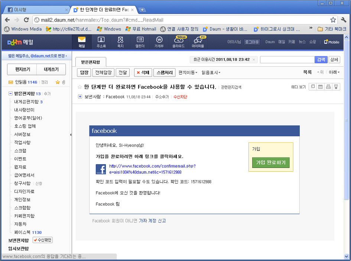
Task: Delete the mail with 삭제 button
Action: [x=143, y=73]
